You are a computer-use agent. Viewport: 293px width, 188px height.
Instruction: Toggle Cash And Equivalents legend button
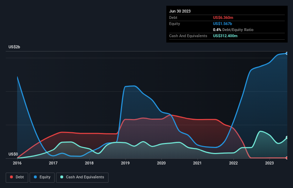click(x=82, y=177)
